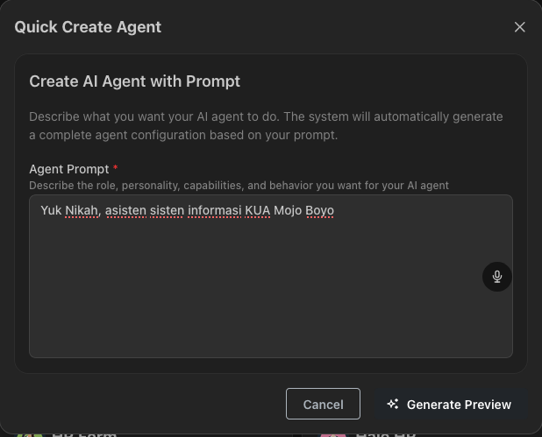Cancel the agent creation dialog
This screenshot has height=437, width=542.
[323, 404]
